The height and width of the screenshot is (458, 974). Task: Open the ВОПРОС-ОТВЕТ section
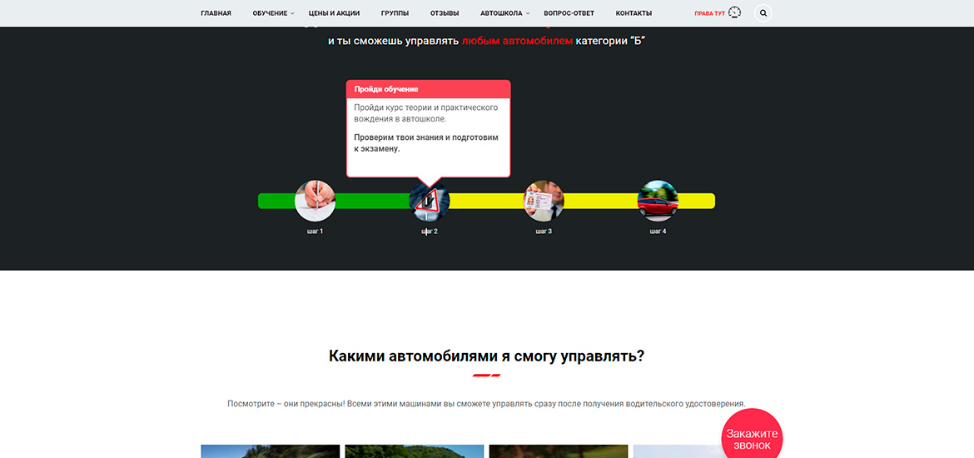[569, 13]
